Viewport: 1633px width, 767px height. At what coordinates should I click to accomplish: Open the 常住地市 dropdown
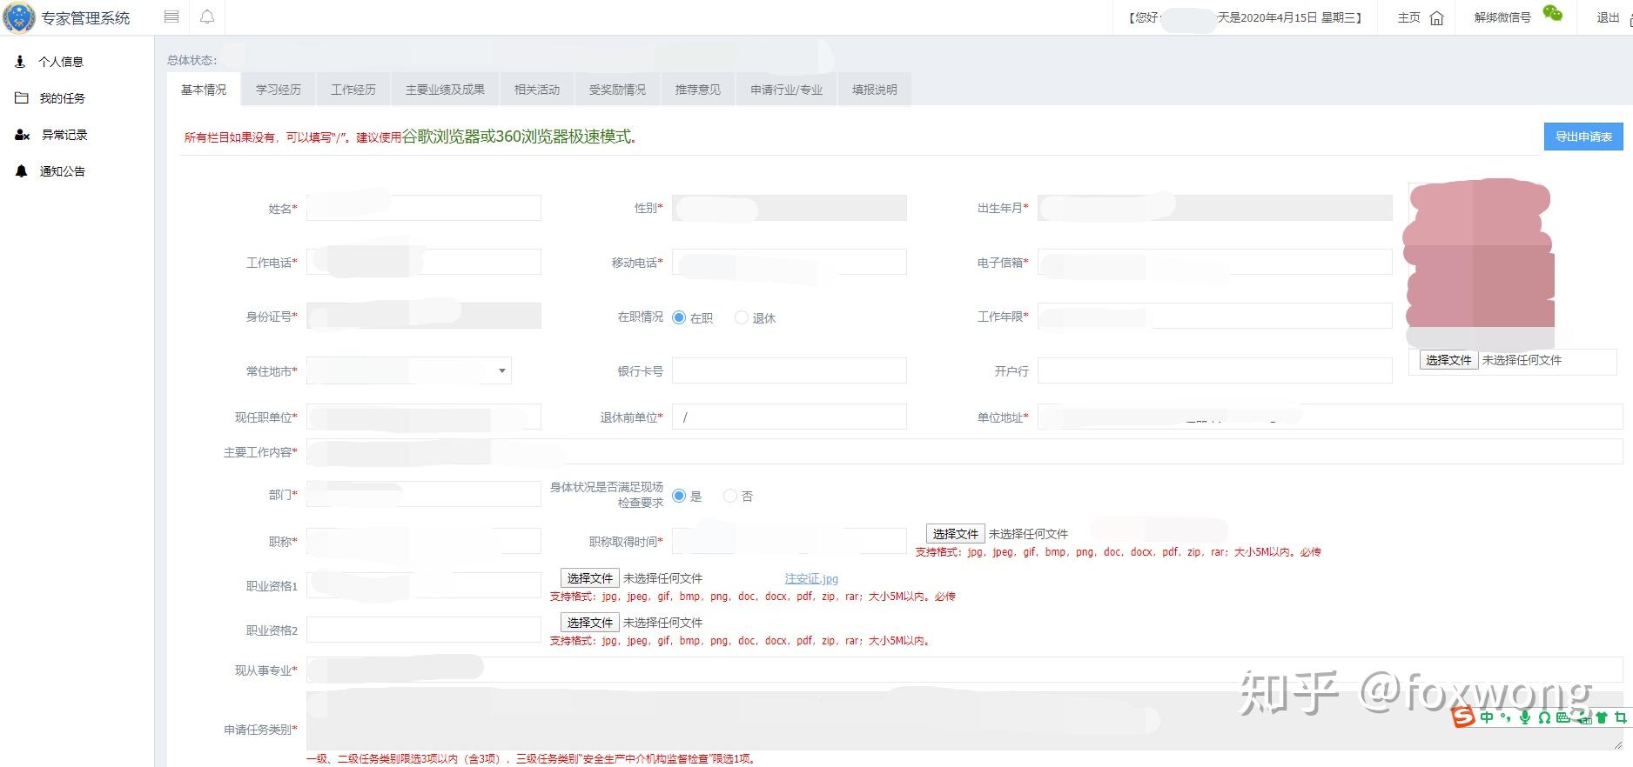pos(409,371)
